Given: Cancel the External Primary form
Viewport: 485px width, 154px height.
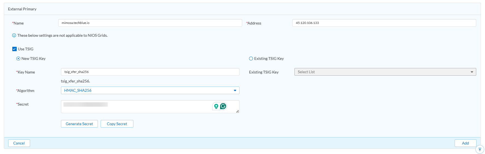Looking at the screenshot, I should pyautogui.click(x=19, y=143).
